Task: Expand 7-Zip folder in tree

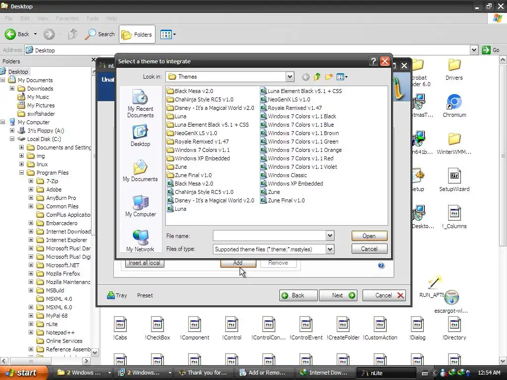Action: point(31,181)
